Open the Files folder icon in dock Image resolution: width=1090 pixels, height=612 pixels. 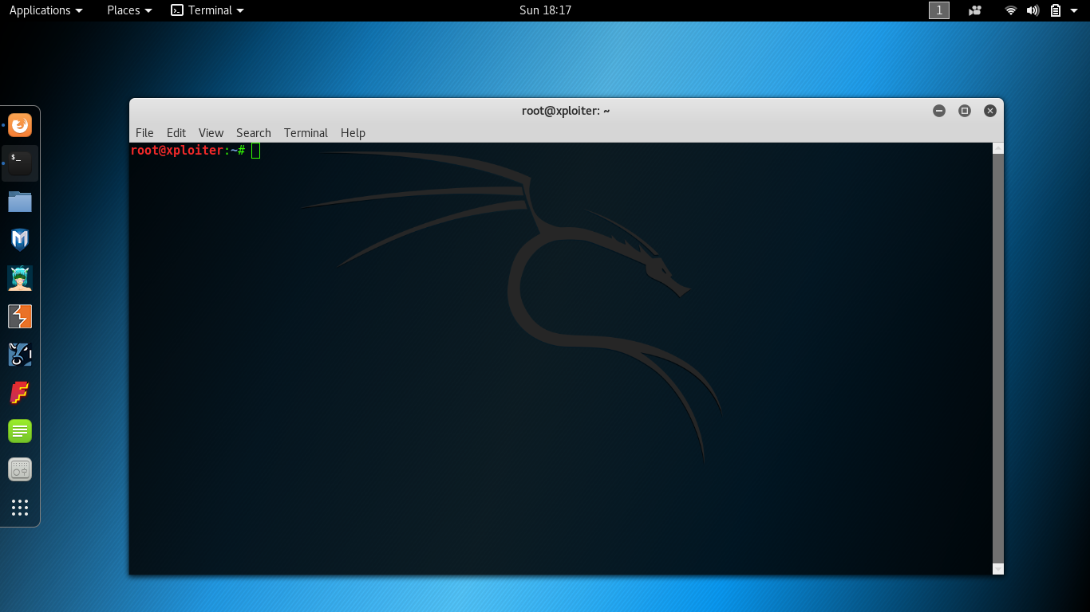pyautogui.click(x=20, y=202)
